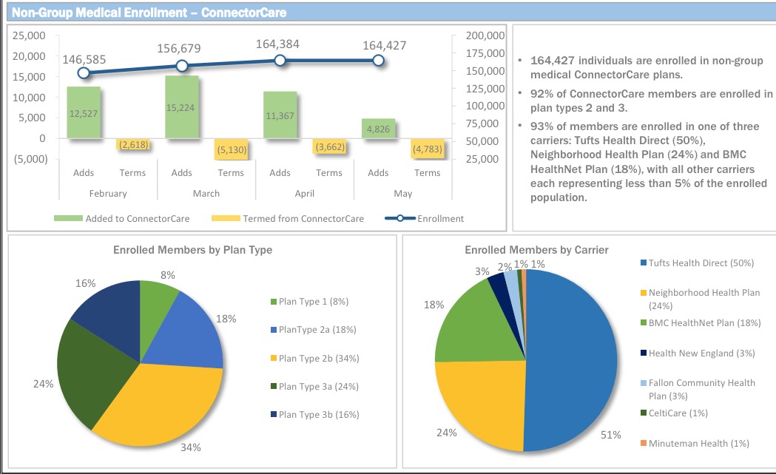
Task: Click the Tufts Health Direct legend swatch
Action: click(x=643, y=264)
